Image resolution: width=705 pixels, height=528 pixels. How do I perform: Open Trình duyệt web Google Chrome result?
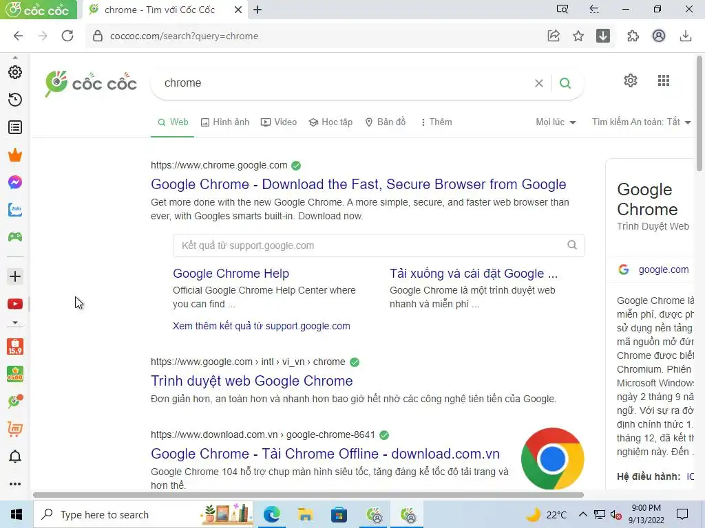tap(252, 381)
